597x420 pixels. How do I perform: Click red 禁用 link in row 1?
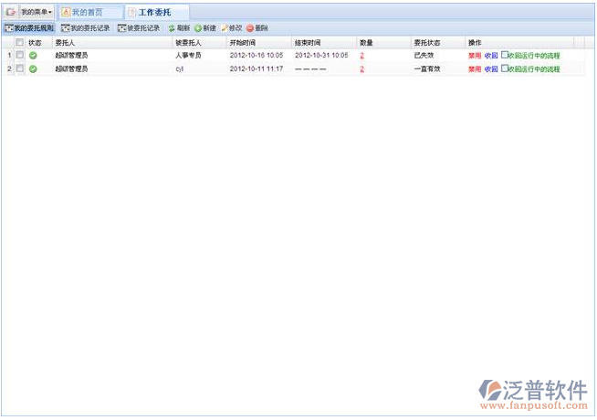[x=474, y=56]
